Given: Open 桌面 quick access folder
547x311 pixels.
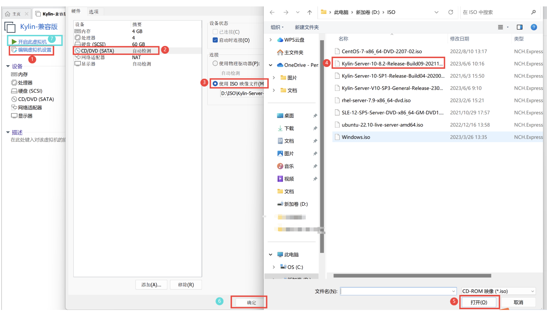Looking at the screenshot, I should pyautogui.click(x=285, y=116).
